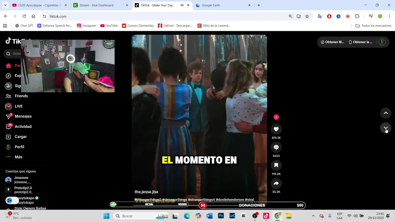The image size is (395, 222).
Task: Mute the TikTok tab audio icon
Action: pyautogui.click(x=182, y=5)
